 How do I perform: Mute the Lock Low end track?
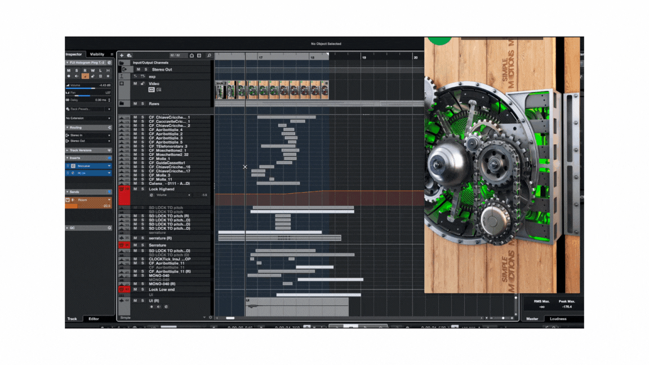tap(135, 290)
